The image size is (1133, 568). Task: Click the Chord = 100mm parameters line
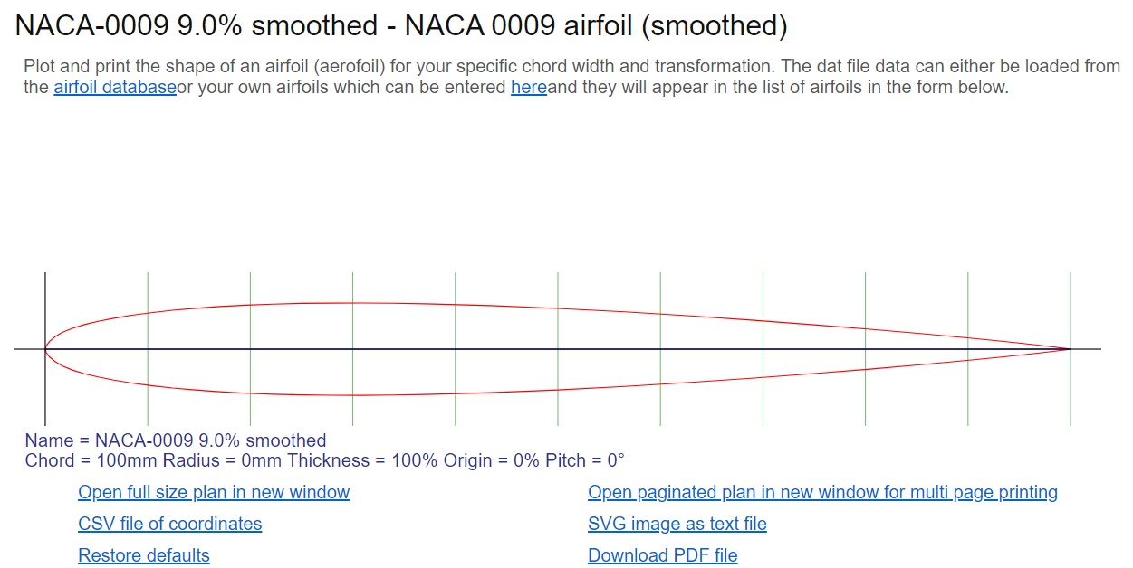324,460
